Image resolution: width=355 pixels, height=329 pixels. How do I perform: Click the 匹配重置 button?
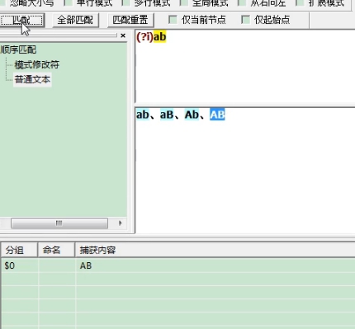point(130,20)
